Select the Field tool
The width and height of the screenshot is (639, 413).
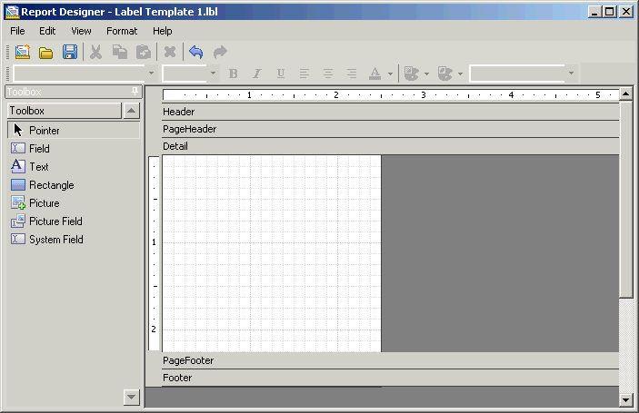coord(74,149)
